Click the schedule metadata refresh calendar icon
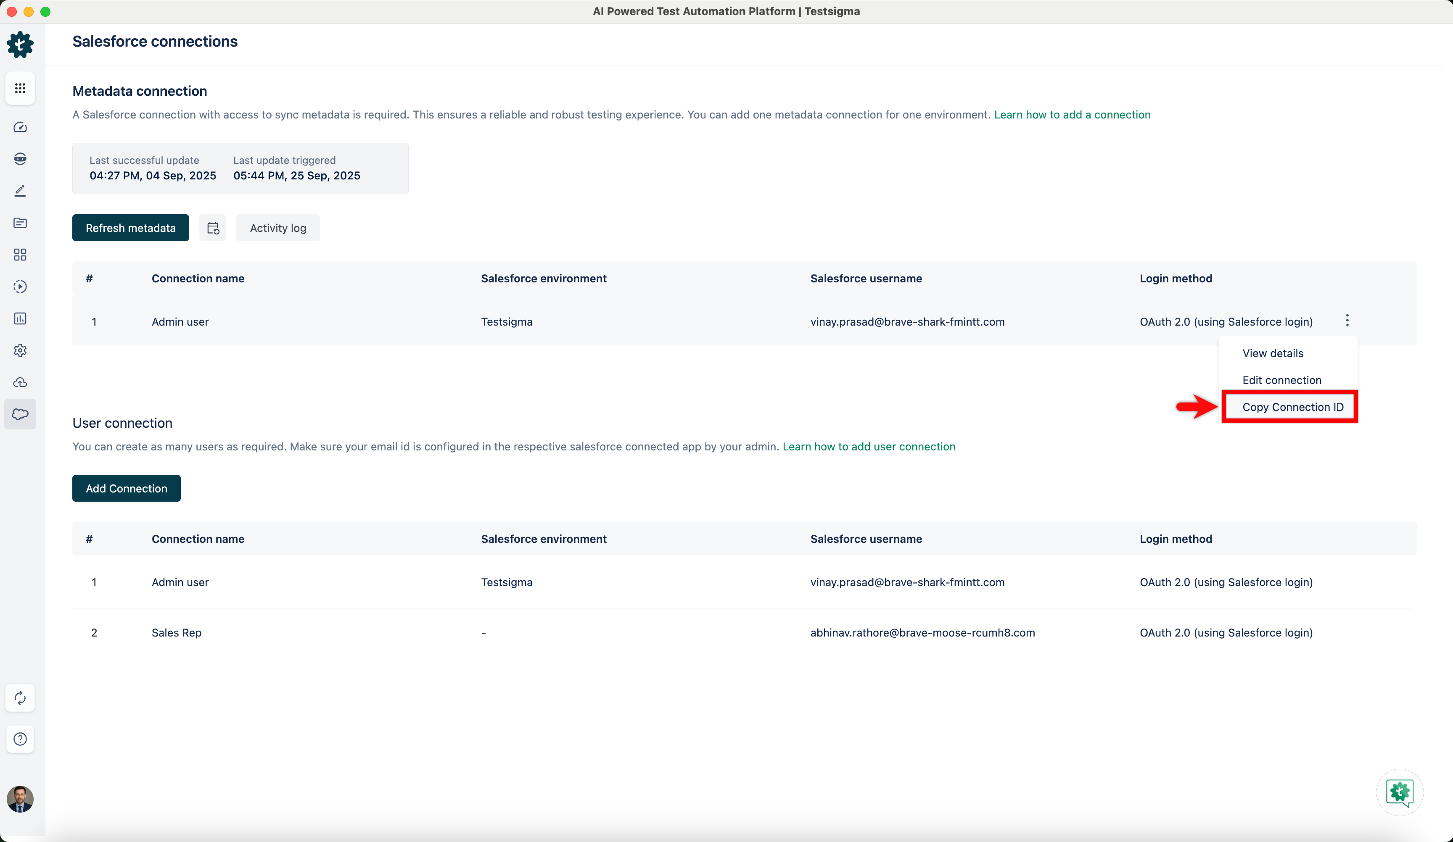The height and width of the screenshot is (842, 1453). 213,228
